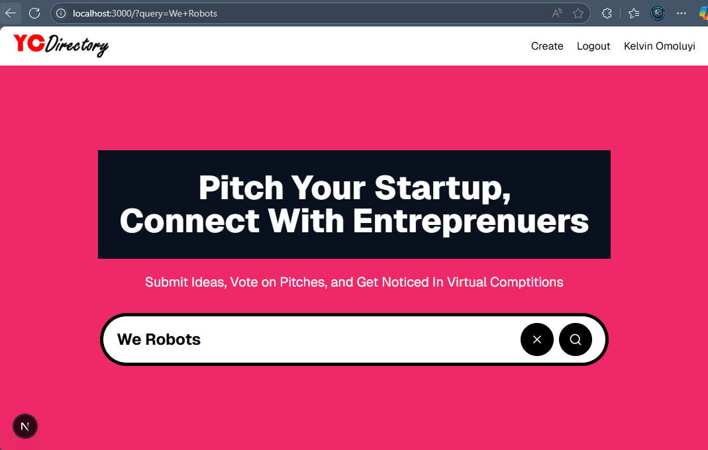Reload the page with the refresh icon
This screenshot has height=450, width=708.
(x=34, y=13)
